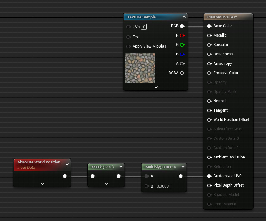Click the Emissive Color input pin
266x221 pixels.
pyautogui.click(x=209, y=73)
